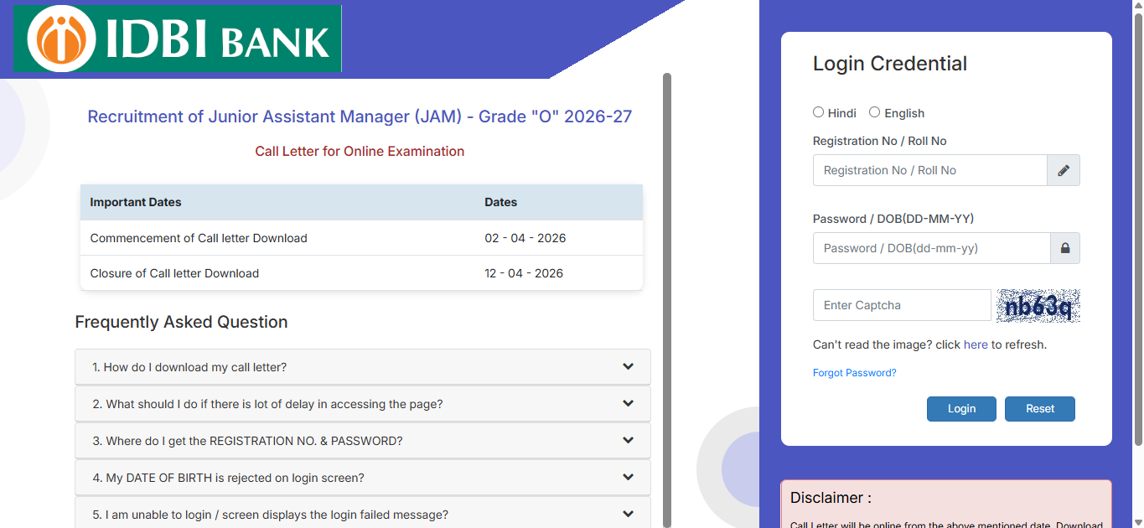Click the IDBI Bank logo
The image size is (1144, 528).
pyautogui.click(x=178, y=39)
